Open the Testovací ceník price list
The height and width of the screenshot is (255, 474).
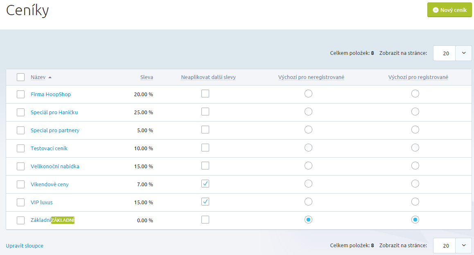[49, 148]
